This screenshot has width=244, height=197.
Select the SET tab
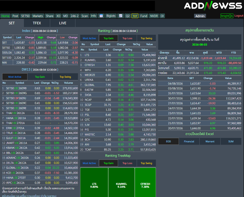pos(12,23)
